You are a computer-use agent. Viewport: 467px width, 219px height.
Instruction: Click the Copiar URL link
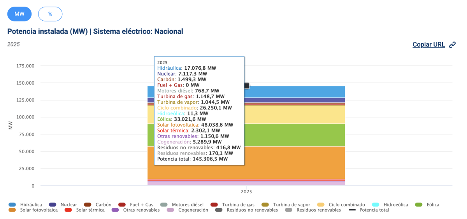pyautogui.click(x=428, y=44)
